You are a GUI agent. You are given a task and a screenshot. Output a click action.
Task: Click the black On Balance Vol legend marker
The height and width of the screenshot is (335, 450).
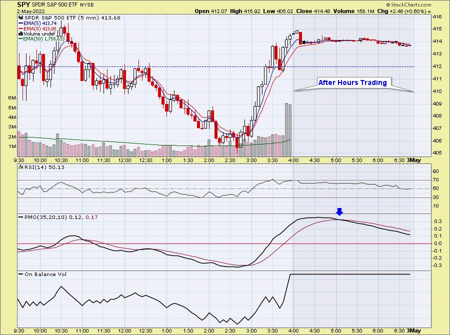[x=20, y=274]
